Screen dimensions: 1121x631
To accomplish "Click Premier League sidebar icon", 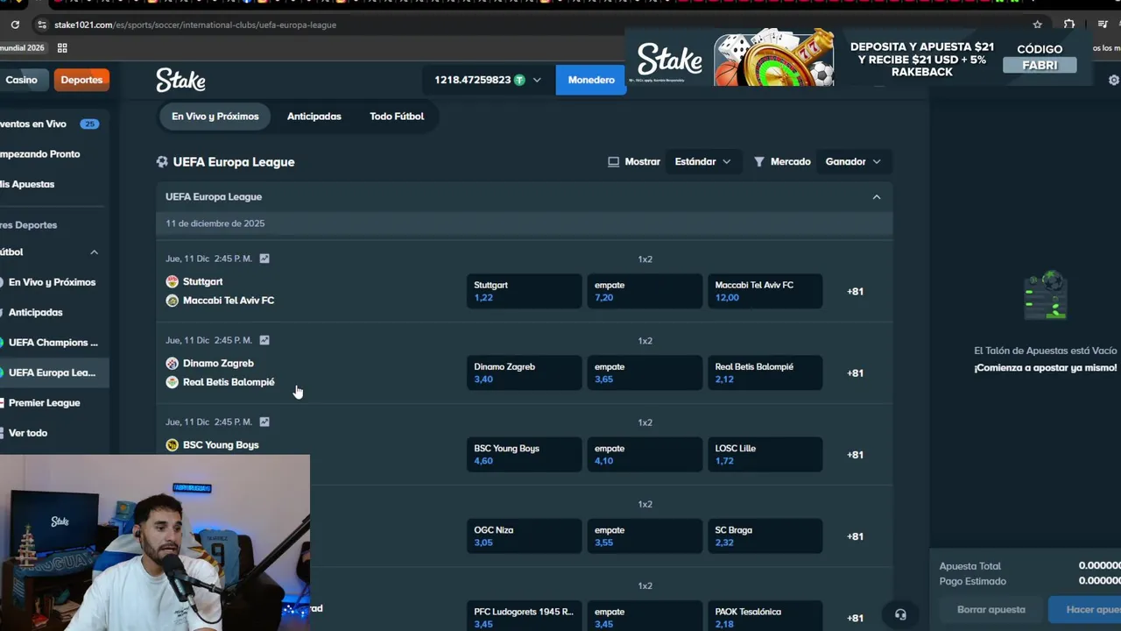I will coord(0,403).
